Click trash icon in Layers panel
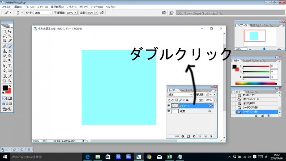Viewport: 286px width, 161px height. coord(211,136)
